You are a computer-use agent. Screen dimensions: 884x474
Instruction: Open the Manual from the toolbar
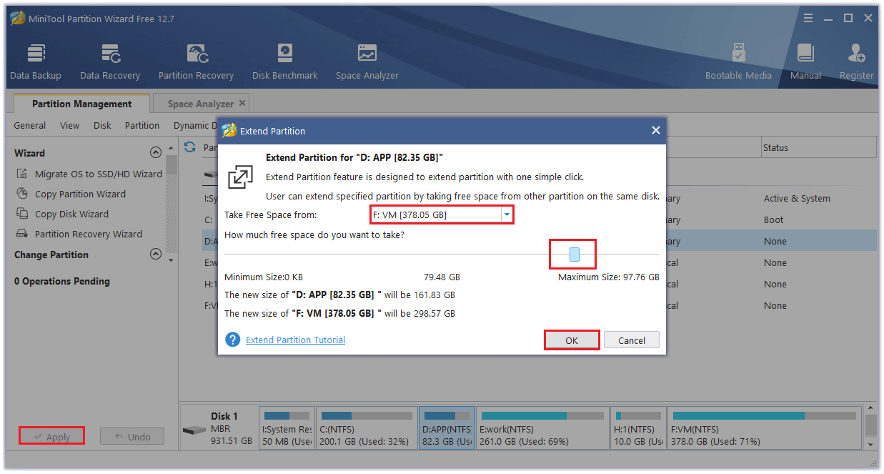tap(805, 61)
